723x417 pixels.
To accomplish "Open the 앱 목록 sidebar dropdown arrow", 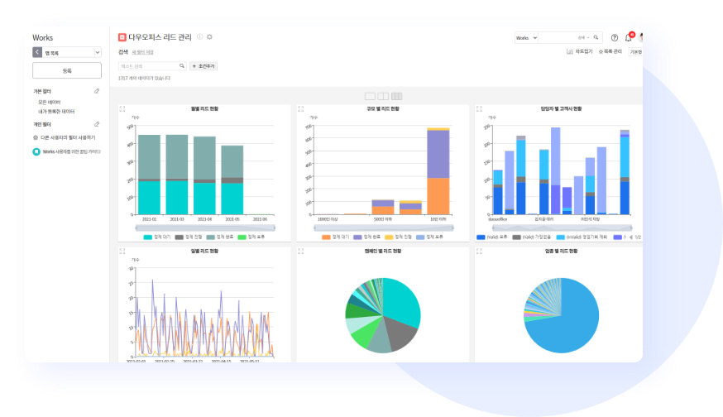I will (x=98, y=53).
